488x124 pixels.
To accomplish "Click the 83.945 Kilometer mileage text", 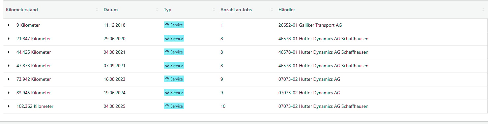I will tap(34, 93).
